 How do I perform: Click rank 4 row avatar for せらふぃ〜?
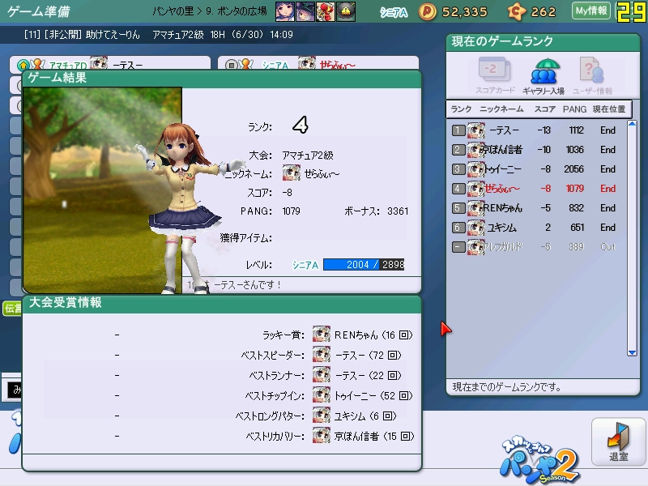[476, 189]
